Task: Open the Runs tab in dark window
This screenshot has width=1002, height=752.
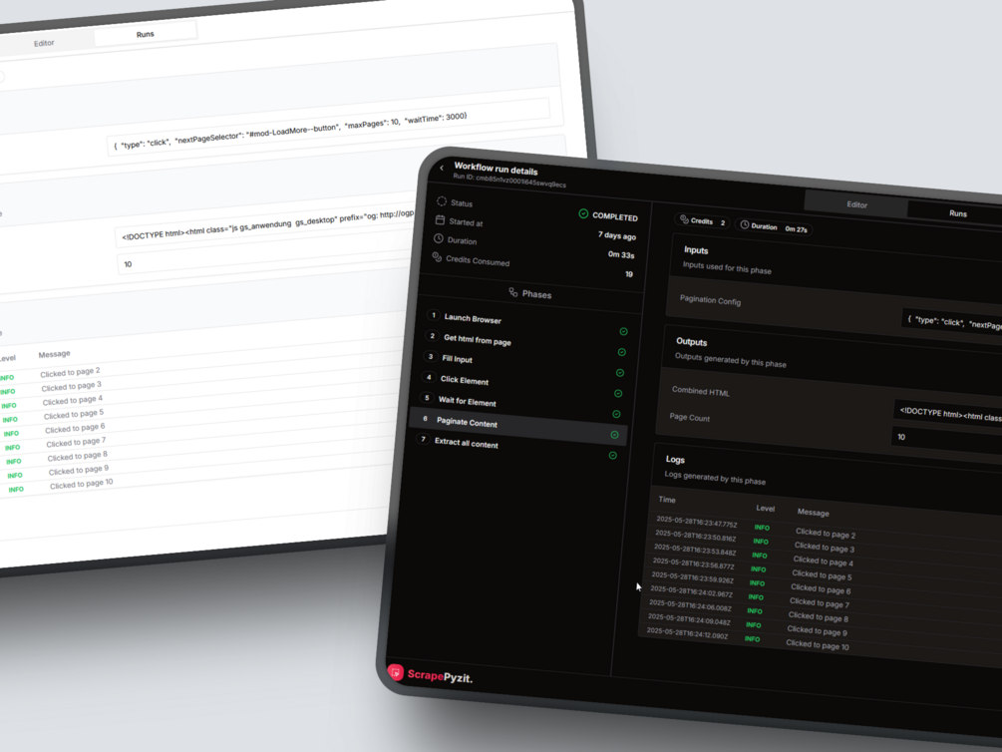Action: pyautogui.click(x=958, y=213)
